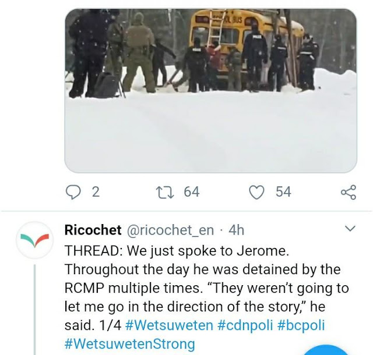Retweet the post with 64 retweets
The width and height of the screenshot is (373, 355).
tap(165, 192)
